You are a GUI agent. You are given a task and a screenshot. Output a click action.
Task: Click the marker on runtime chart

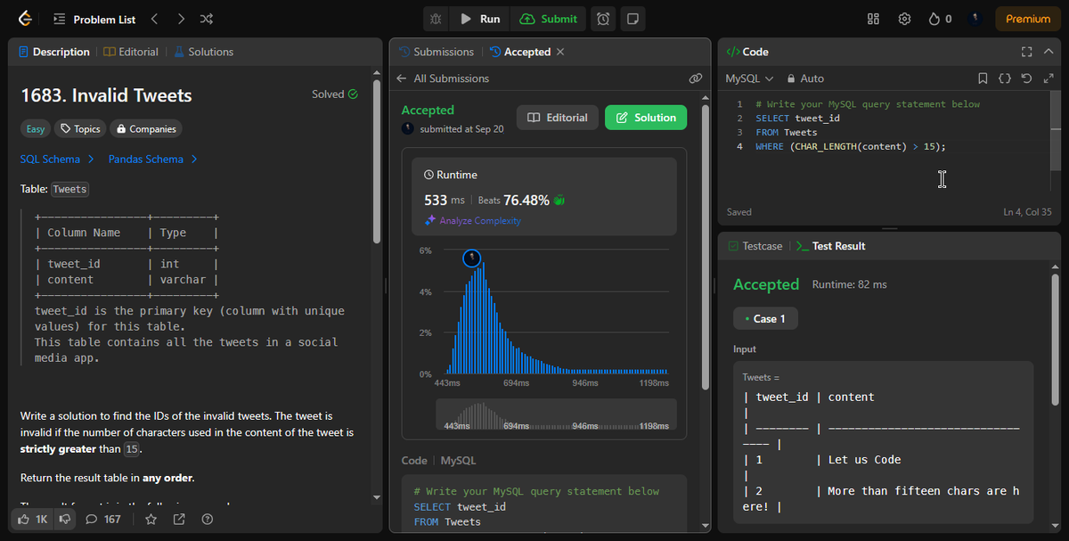pos(472,258)
